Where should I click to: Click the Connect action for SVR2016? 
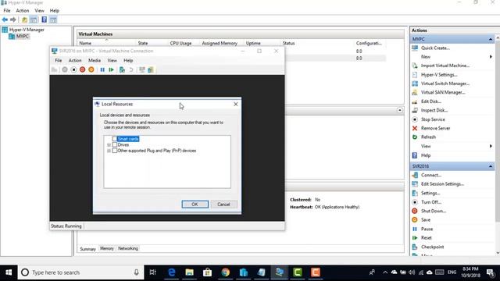coord(431,175)
